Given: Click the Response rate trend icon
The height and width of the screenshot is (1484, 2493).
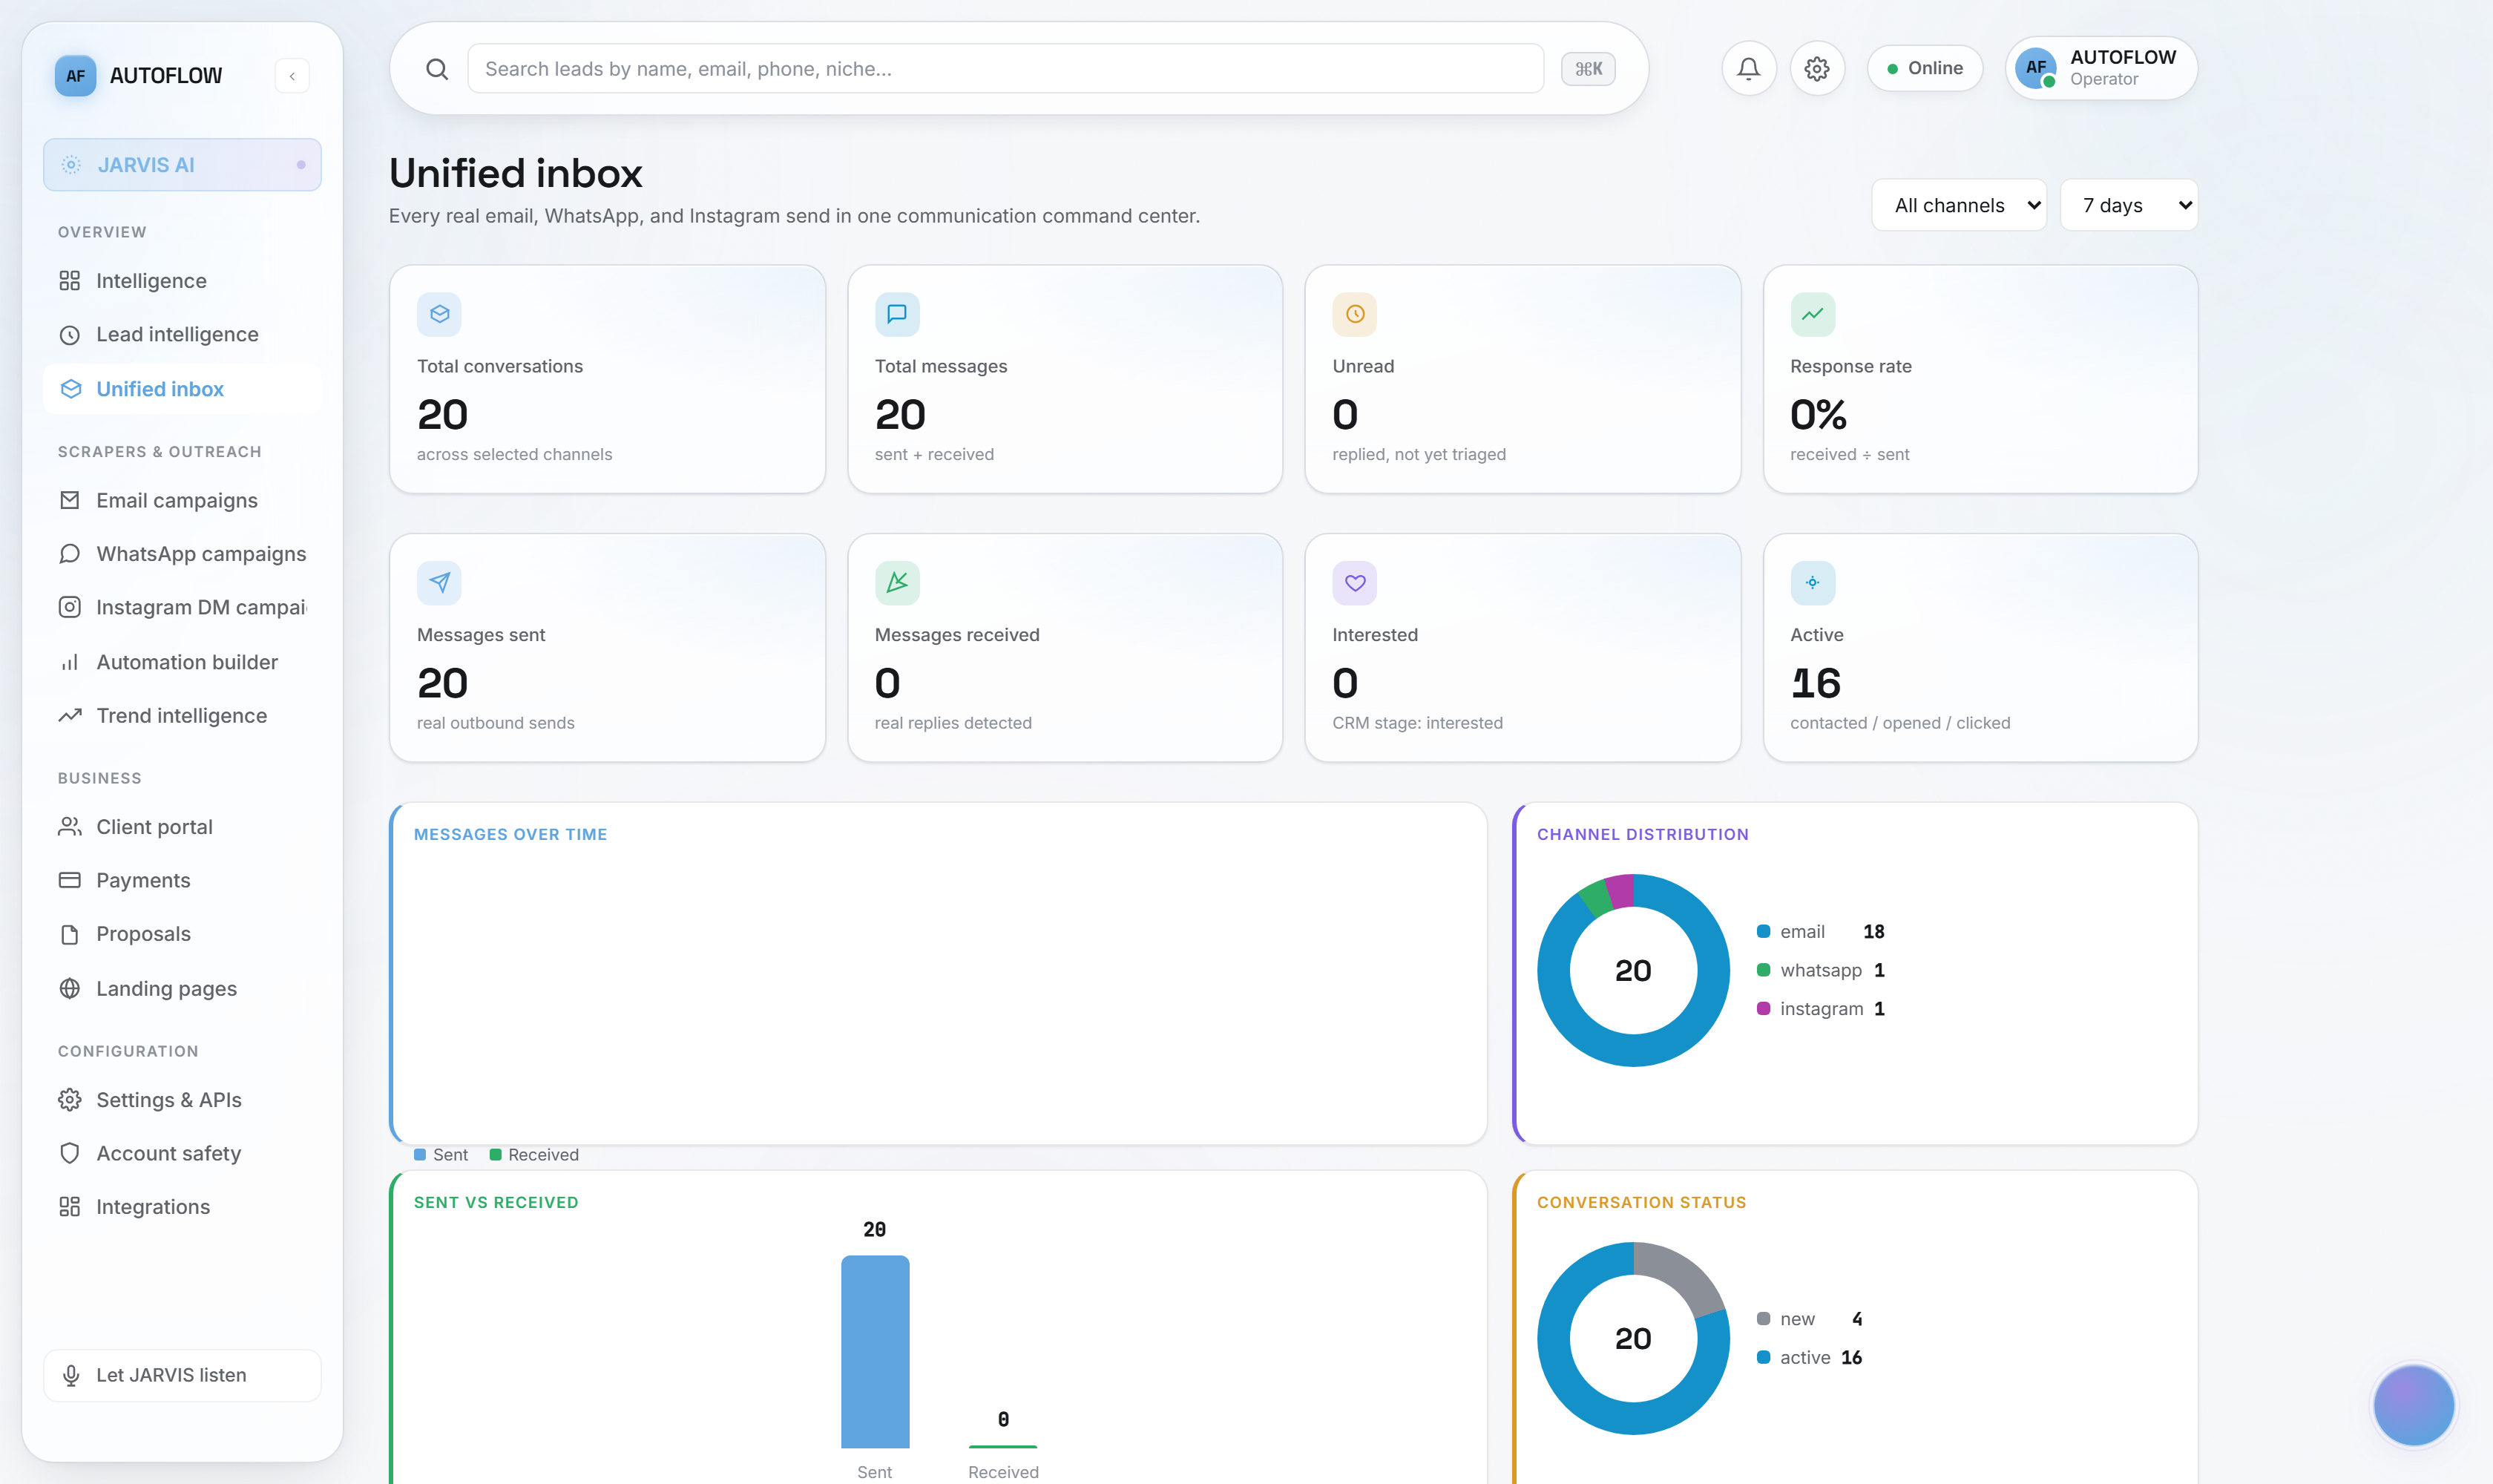Looking at the screenshot, I should click(1812, 314).
